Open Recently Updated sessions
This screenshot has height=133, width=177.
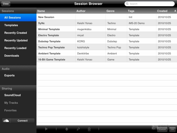click(18, 40)
